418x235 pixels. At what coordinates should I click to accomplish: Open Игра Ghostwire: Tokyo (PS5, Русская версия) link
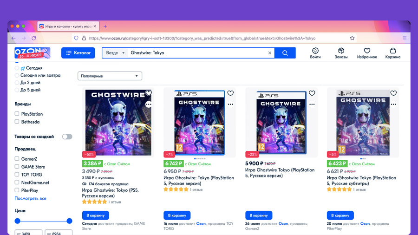[x=111, y=193]
